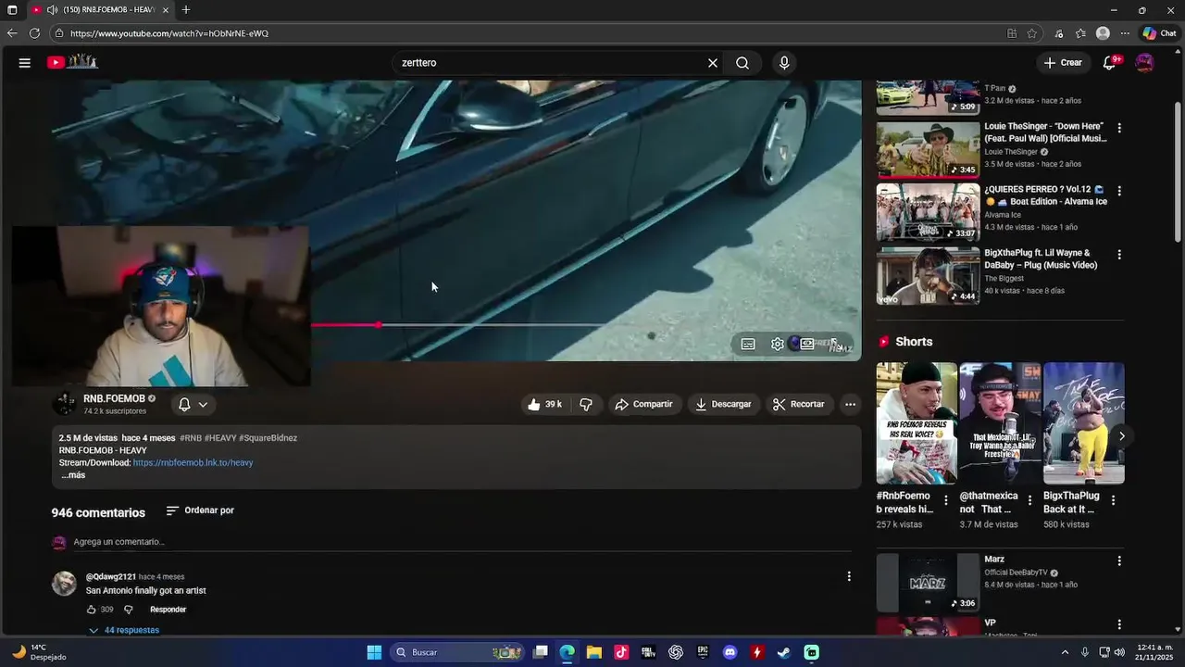
Task: Expand 44 respuestas replies
Action: pyautogui.click(x=124, y=630)
